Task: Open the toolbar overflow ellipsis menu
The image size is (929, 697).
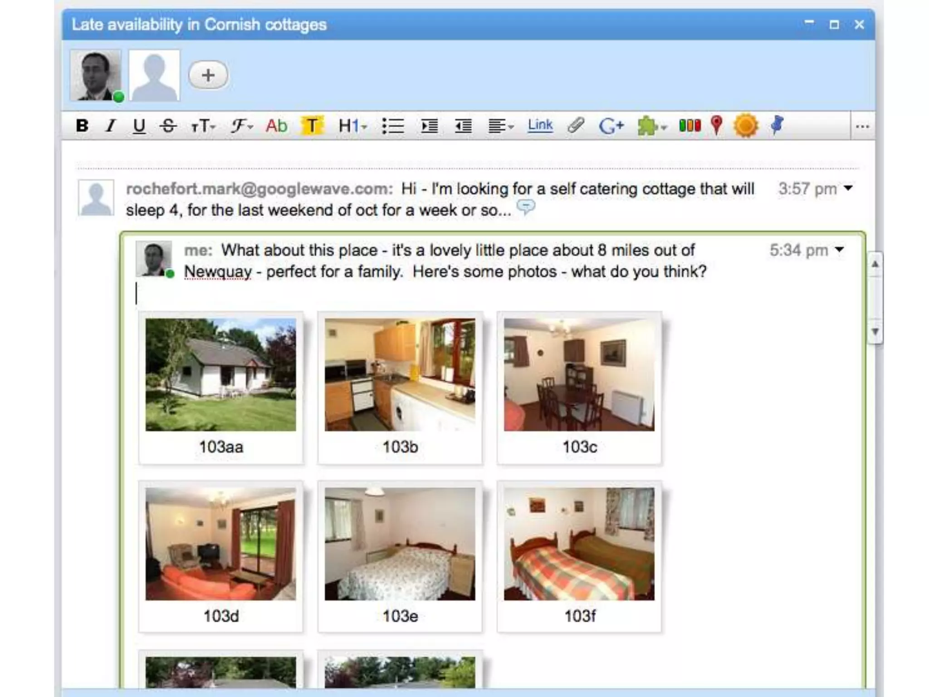Action: click(x=862, y=127)
